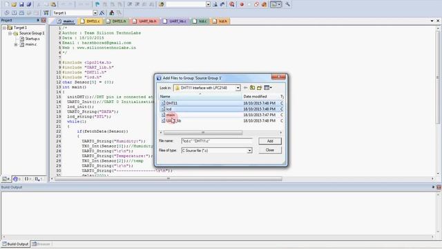This screenshot has height=249, width=442.
Task: Create new folder in file dialog
Action: [260, 88]
